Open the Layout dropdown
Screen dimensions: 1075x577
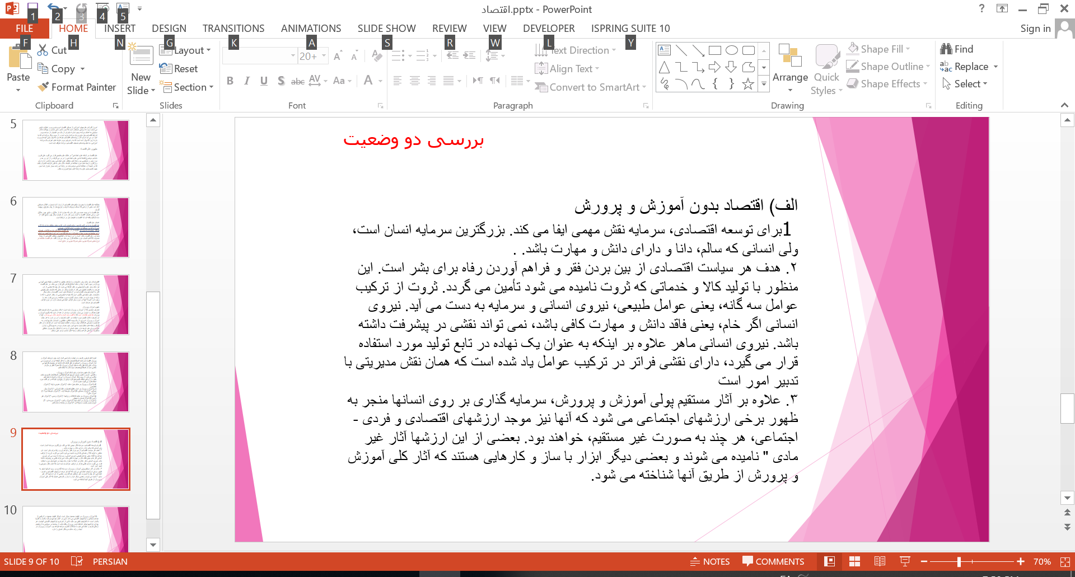pos(185,50)
